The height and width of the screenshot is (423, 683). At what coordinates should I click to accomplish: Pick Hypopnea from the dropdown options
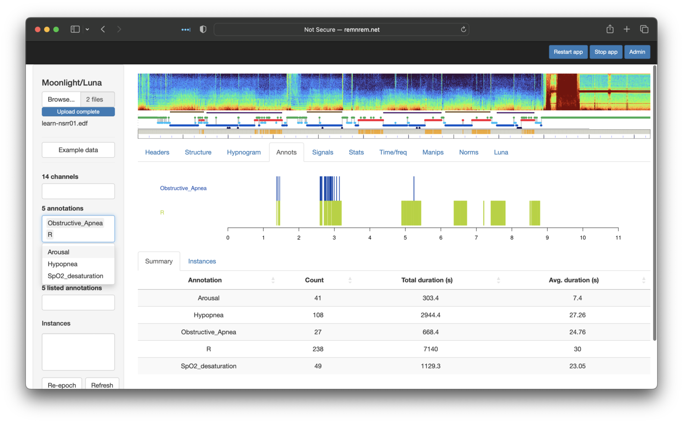[x=63, y=264]
